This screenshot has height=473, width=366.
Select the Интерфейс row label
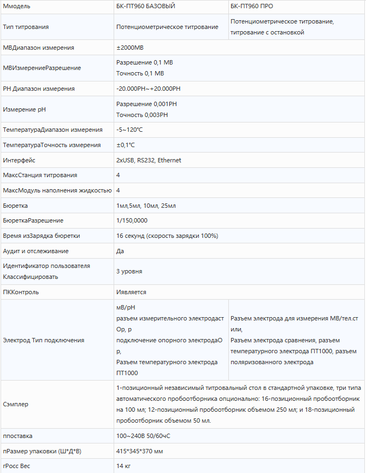19,160
